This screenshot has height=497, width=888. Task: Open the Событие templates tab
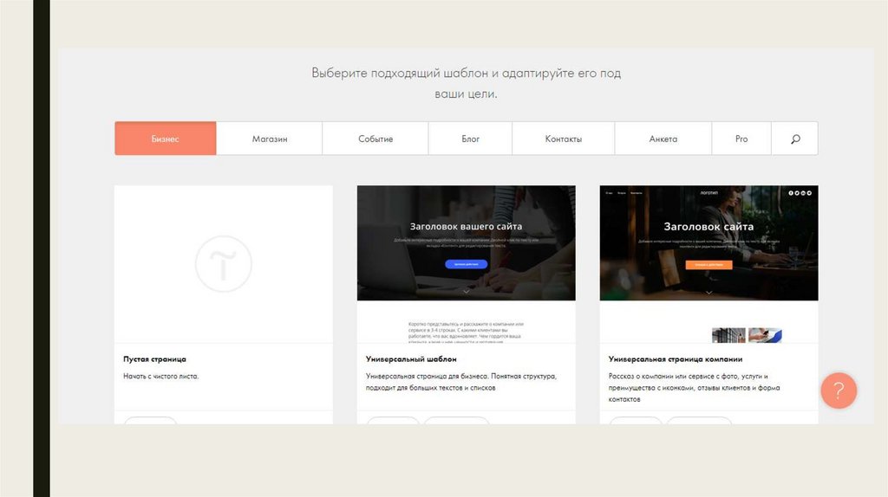point(375,139)
